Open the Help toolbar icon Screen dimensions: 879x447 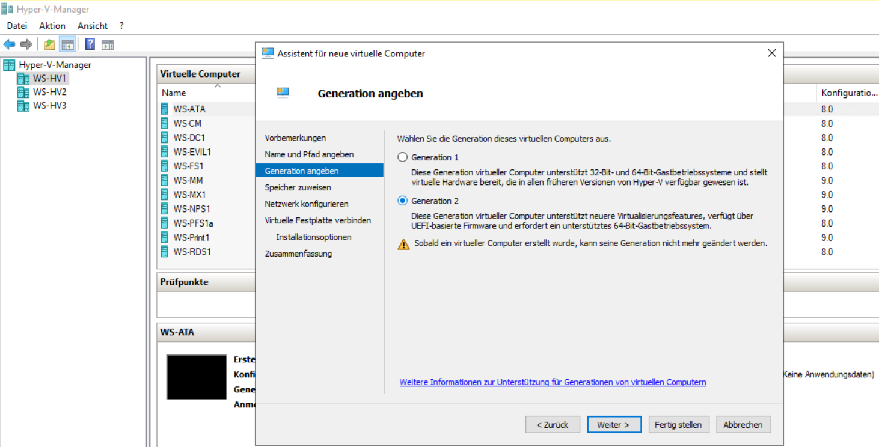point(90,44)
